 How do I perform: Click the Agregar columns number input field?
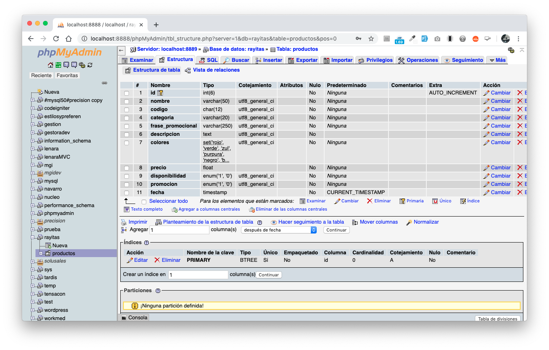[x=179, y=230]
